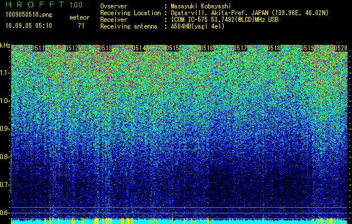Click the 0518 time marker

(274, 48)
